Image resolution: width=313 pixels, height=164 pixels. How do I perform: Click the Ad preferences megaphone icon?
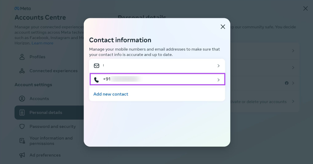(22, 155)
